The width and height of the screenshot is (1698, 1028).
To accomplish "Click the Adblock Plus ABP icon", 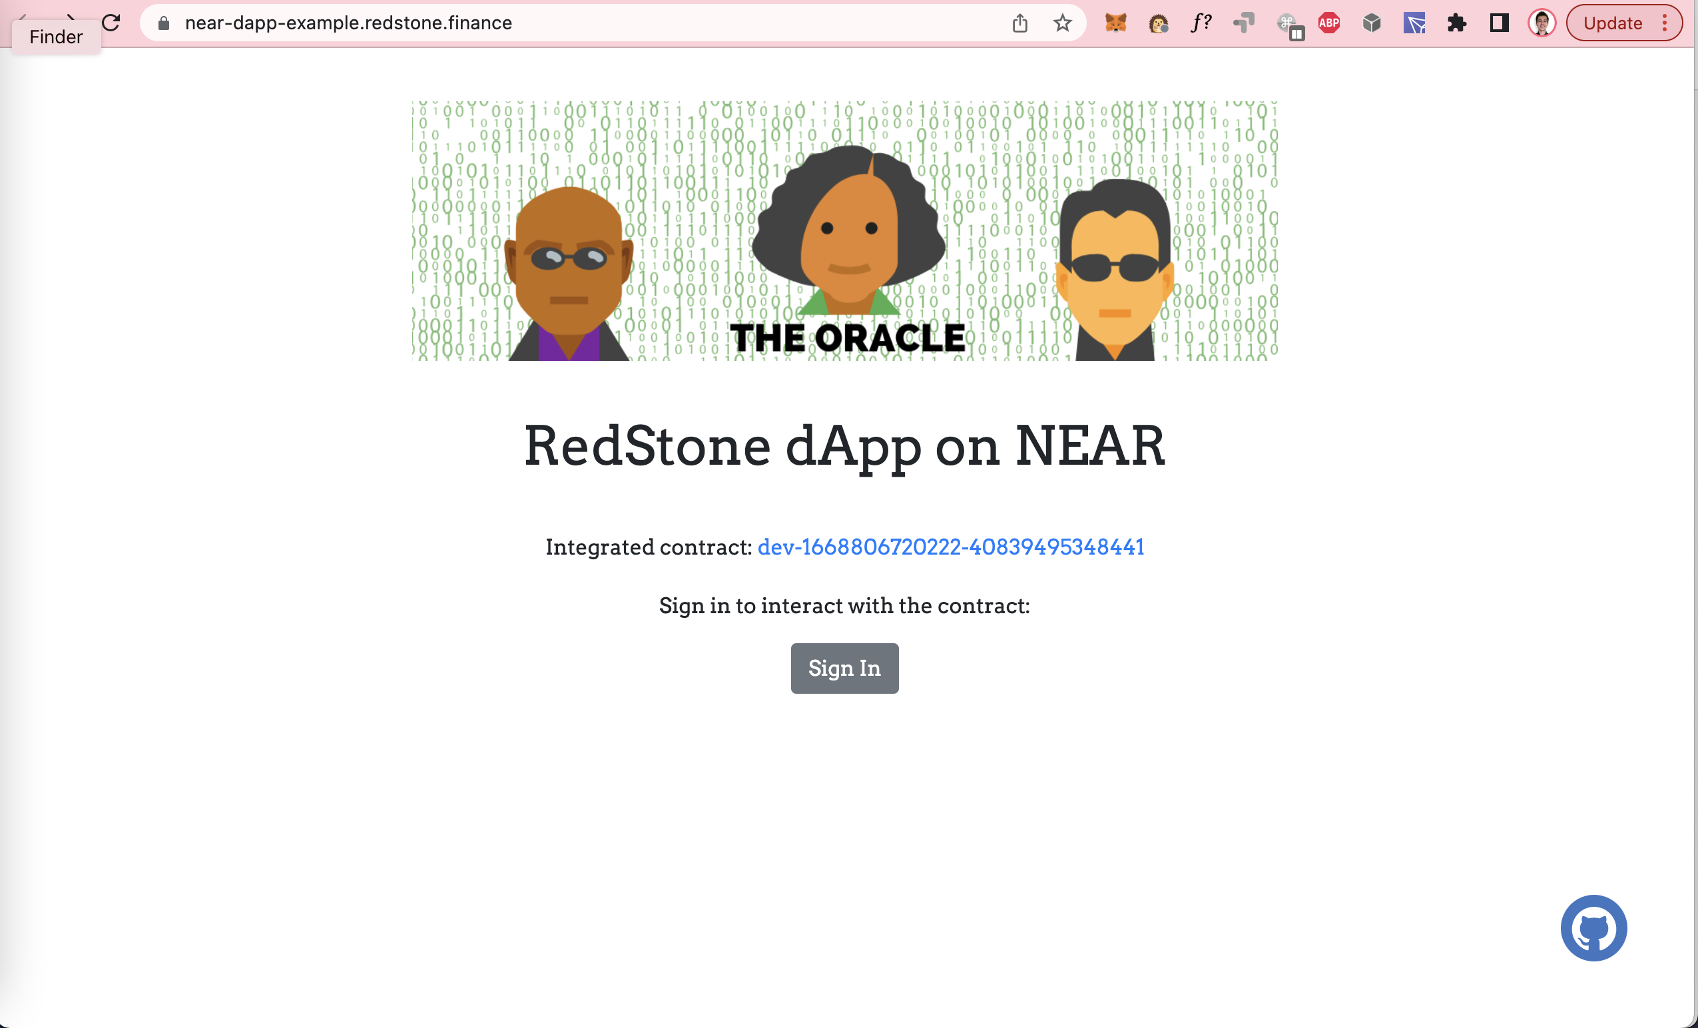I will (1328, 23).
